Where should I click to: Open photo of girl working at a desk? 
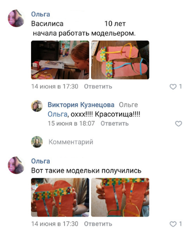point(60,60)
